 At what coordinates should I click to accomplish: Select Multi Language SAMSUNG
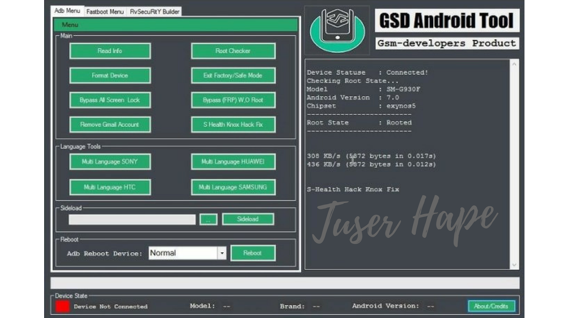[x=233, y=187]
